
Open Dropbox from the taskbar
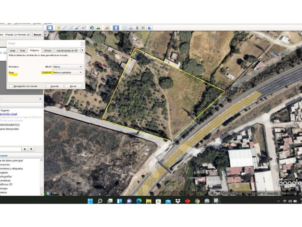point(178,201)
